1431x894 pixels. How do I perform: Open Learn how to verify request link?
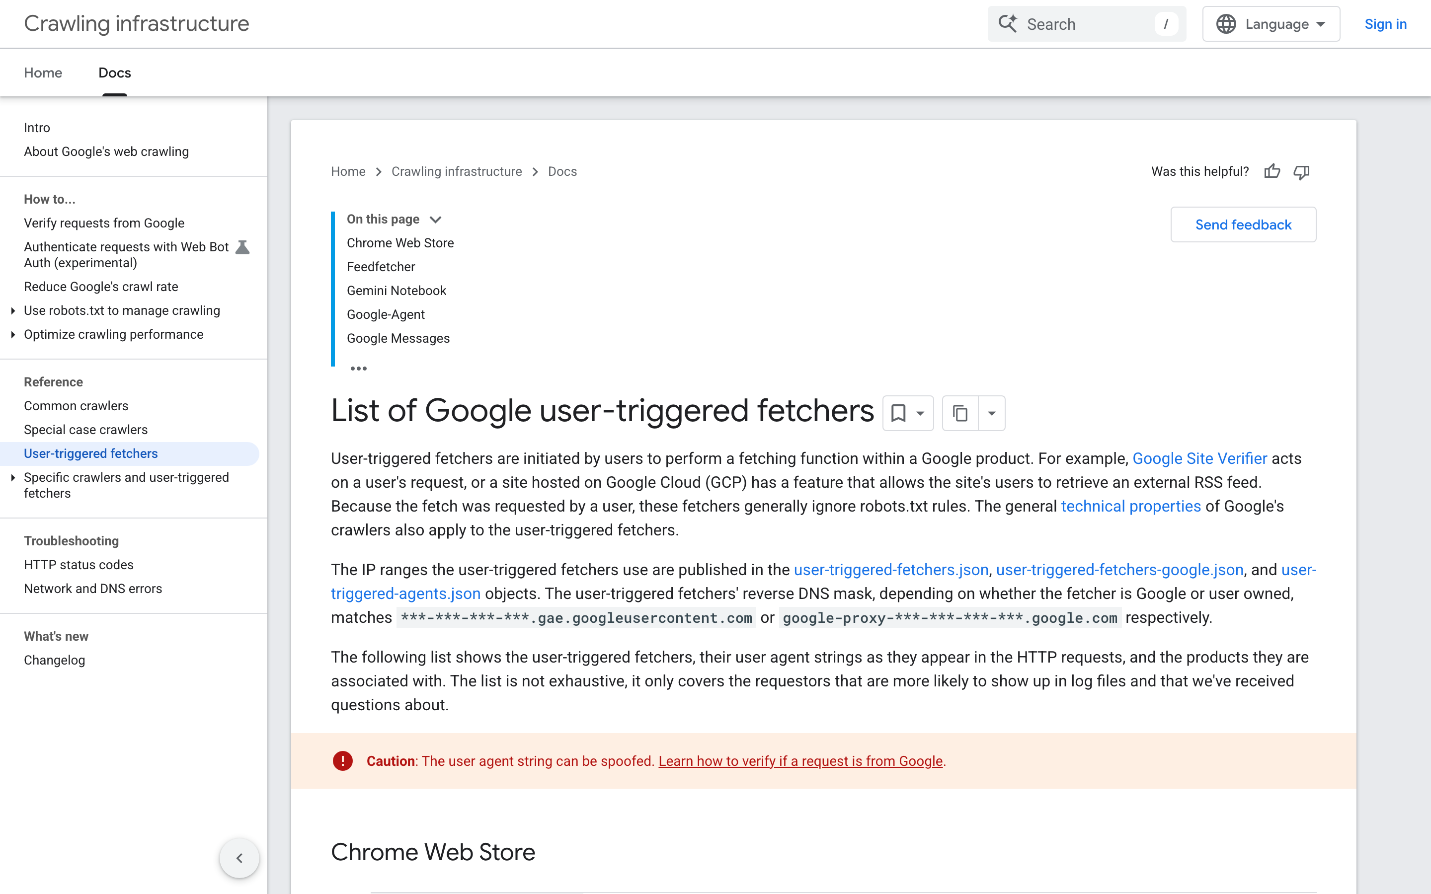(800, 761)
